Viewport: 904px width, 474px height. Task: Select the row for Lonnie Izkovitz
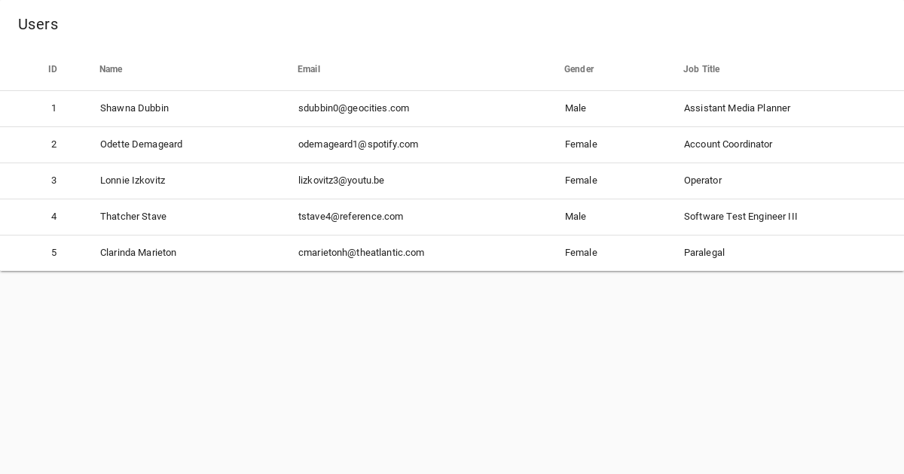(133, 181)
